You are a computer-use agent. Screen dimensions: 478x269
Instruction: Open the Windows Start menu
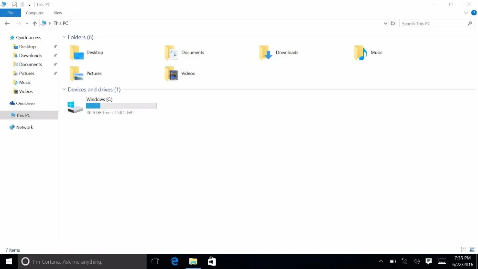[9, 261]
